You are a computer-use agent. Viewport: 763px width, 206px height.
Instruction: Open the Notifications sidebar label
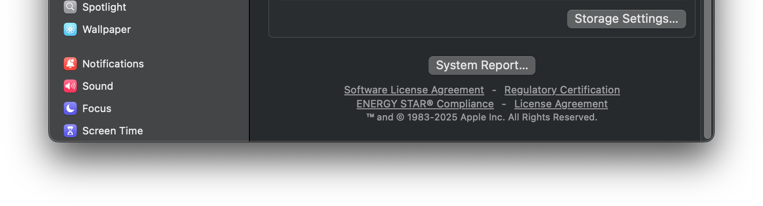point(113,64)
